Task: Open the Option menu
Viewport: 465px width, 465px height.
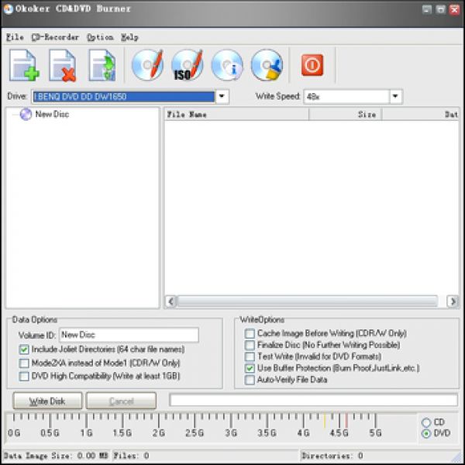Action: point(100,37)
